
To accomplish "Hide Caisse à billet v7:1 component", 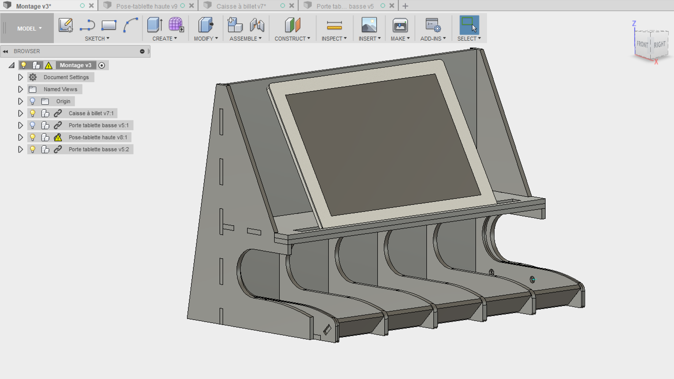I will [33, 113].
